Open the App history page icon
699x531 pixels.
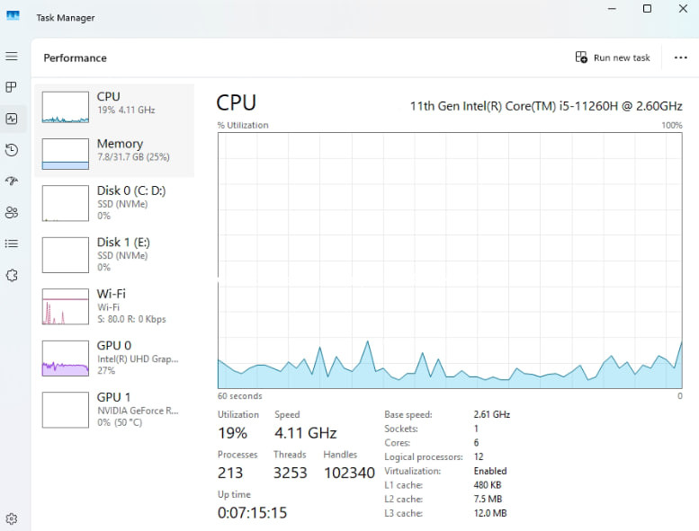12,150
